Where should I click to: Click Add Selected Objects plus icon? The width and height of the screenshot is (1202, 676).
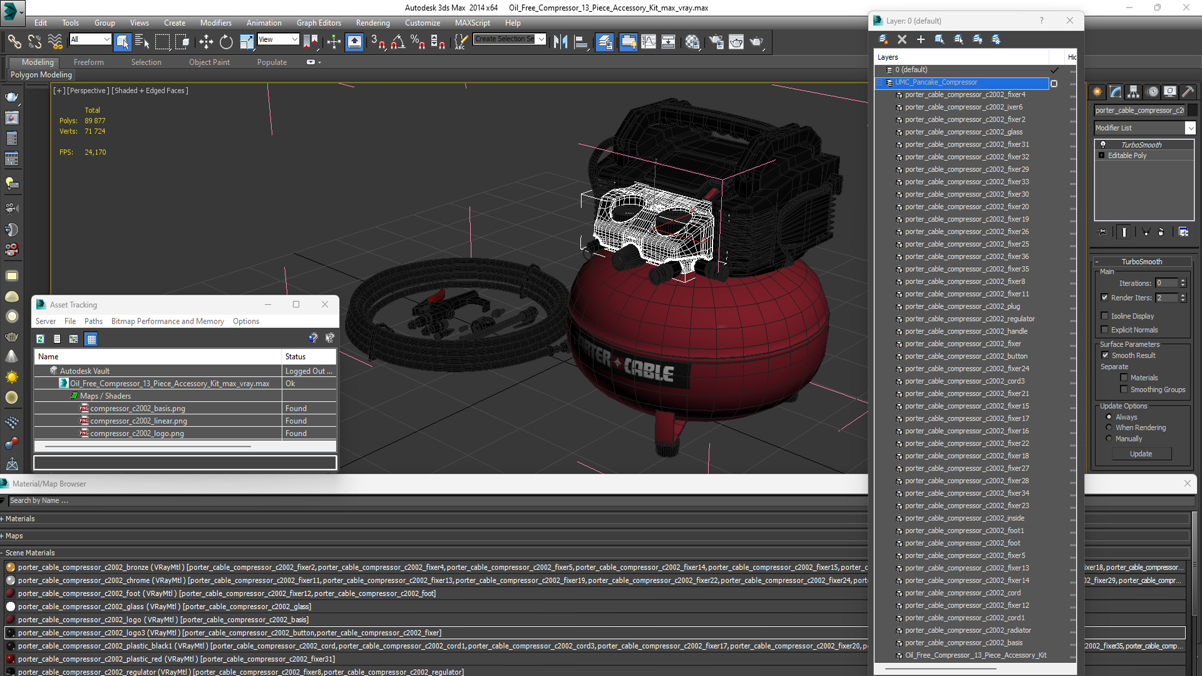920,39
